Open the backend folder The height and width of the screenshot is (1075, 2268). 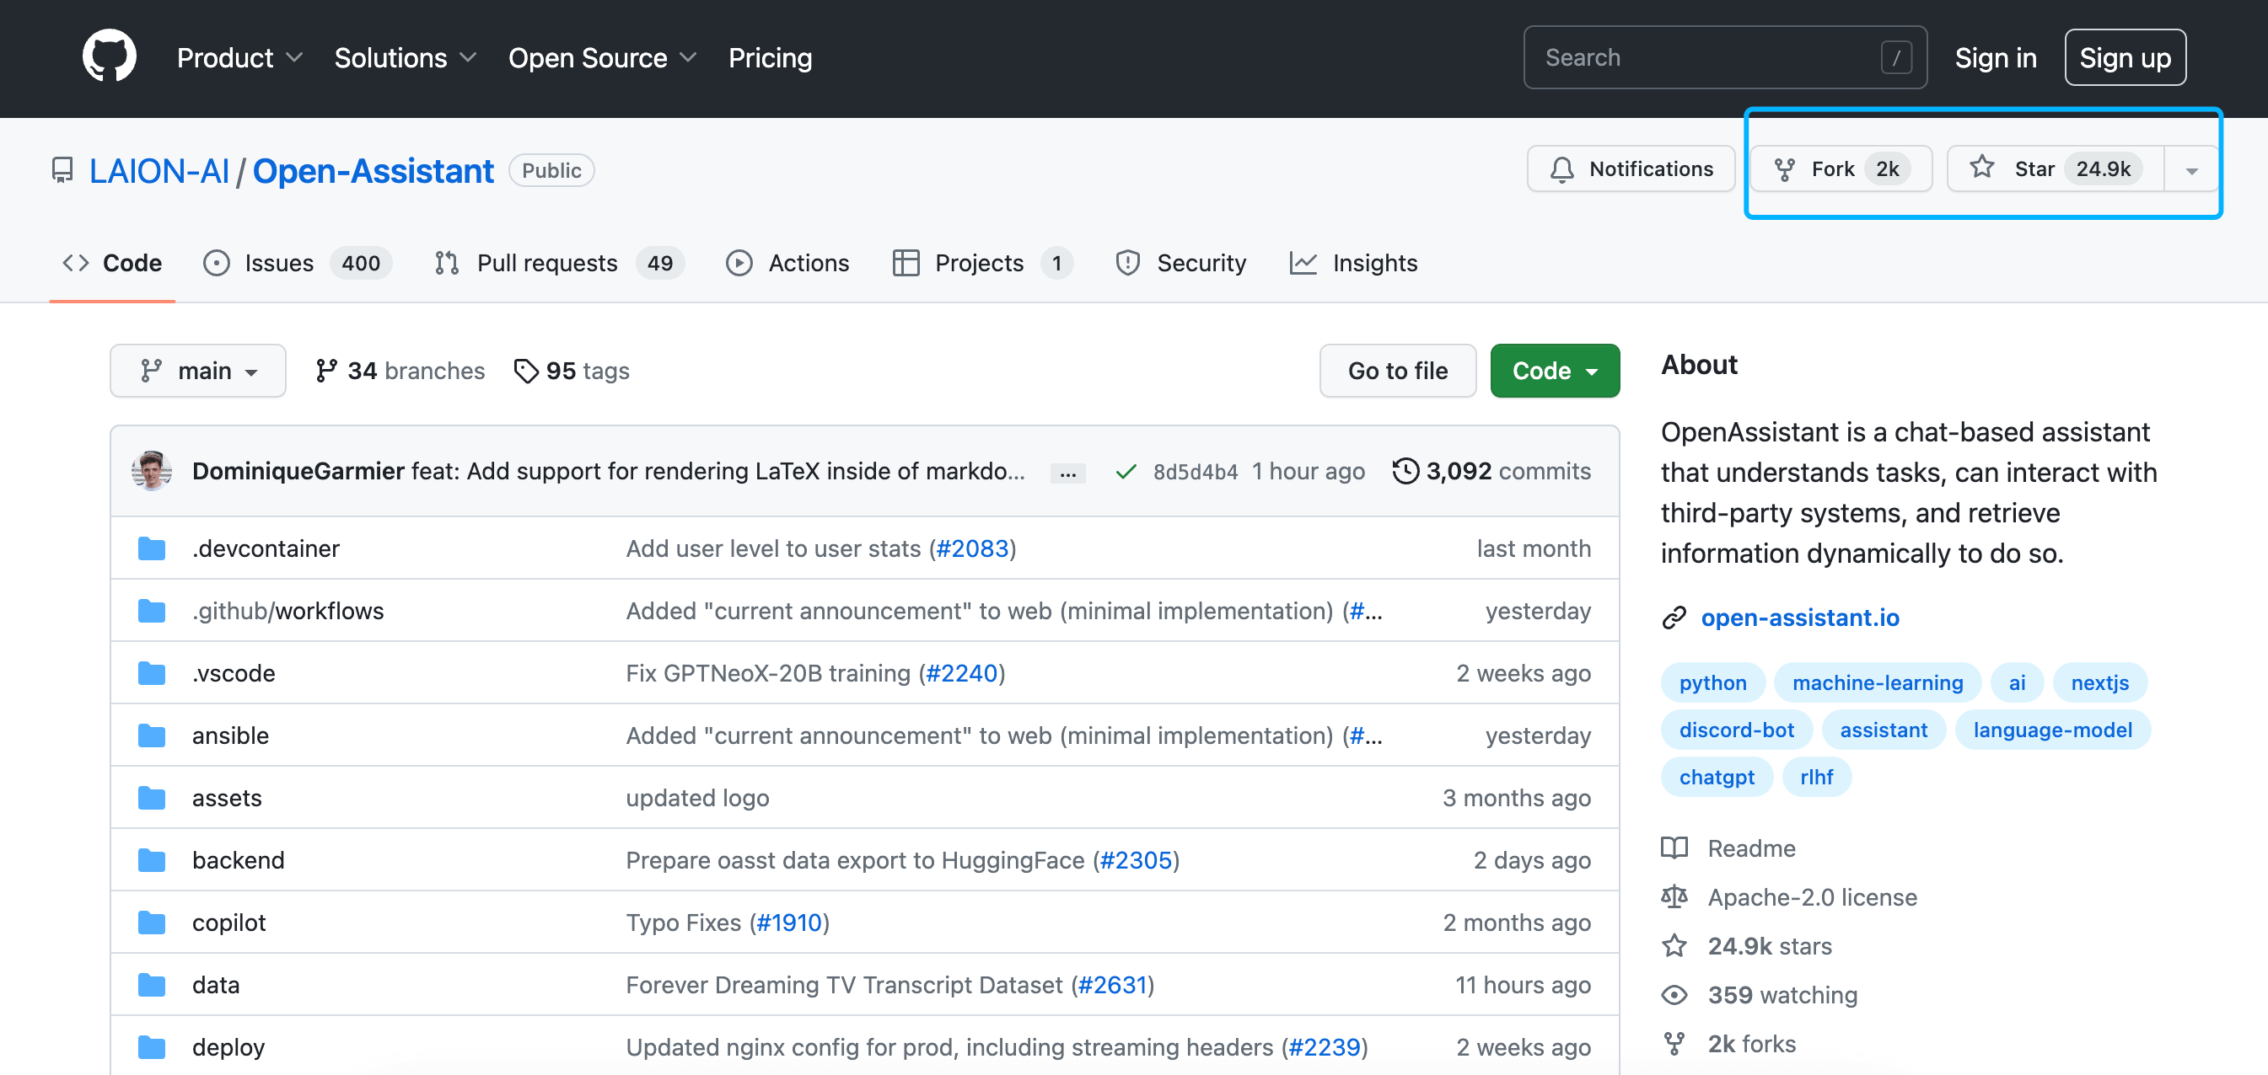[x=239, y=859]
